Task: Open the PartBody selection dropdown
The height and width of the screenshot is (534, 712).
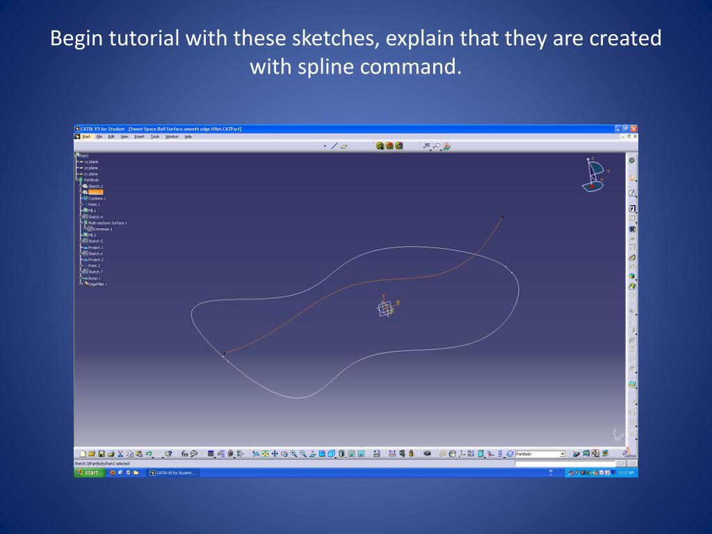Action: (562, 454)
